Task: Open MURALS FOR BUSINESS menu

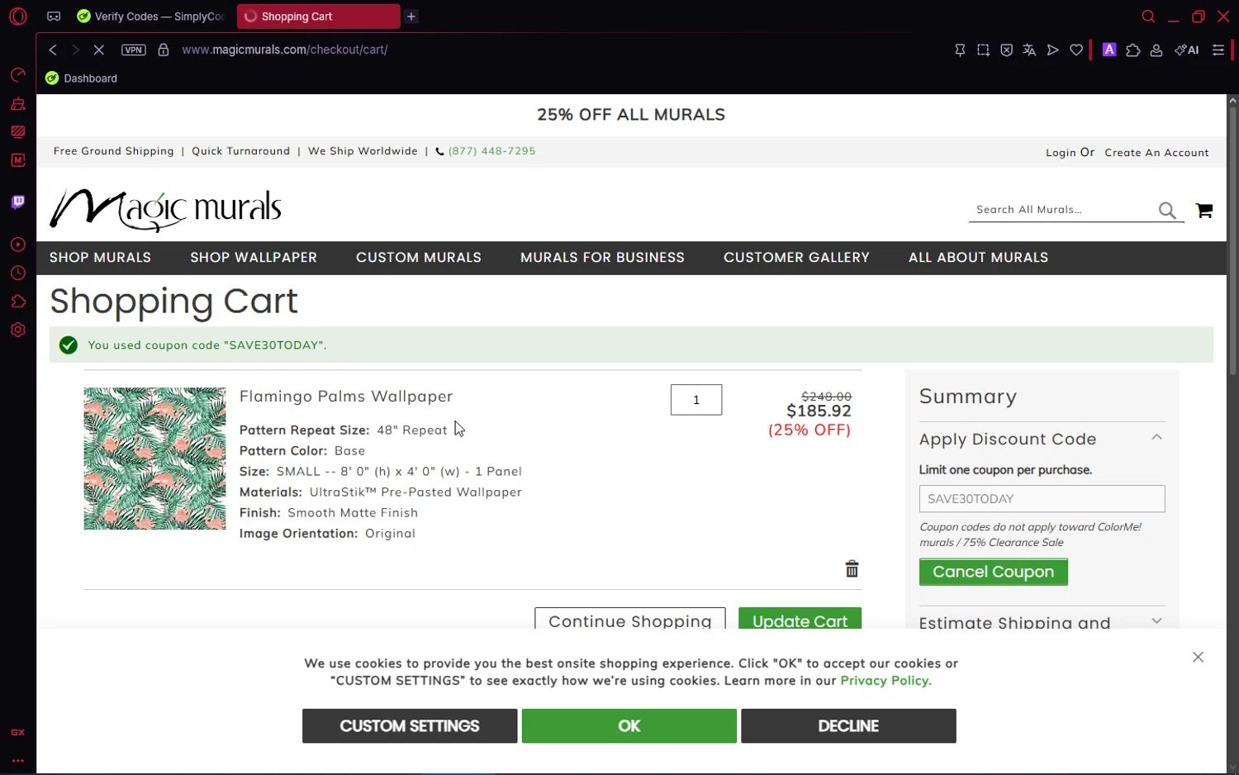Action: tap(602, 257)
